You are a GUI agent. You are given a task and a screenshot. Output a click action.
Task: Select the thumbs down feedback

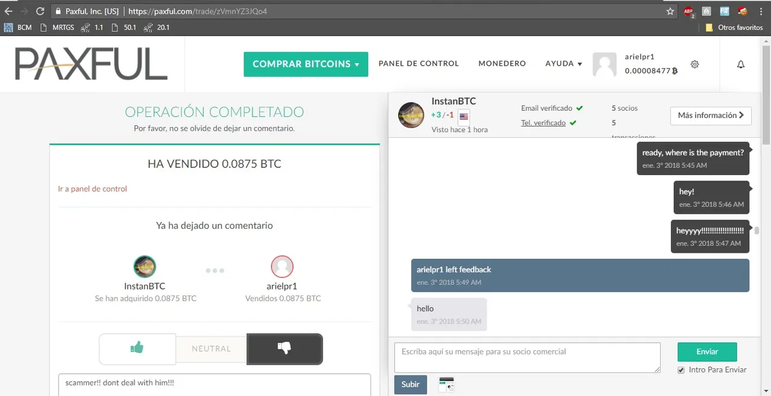284,348
